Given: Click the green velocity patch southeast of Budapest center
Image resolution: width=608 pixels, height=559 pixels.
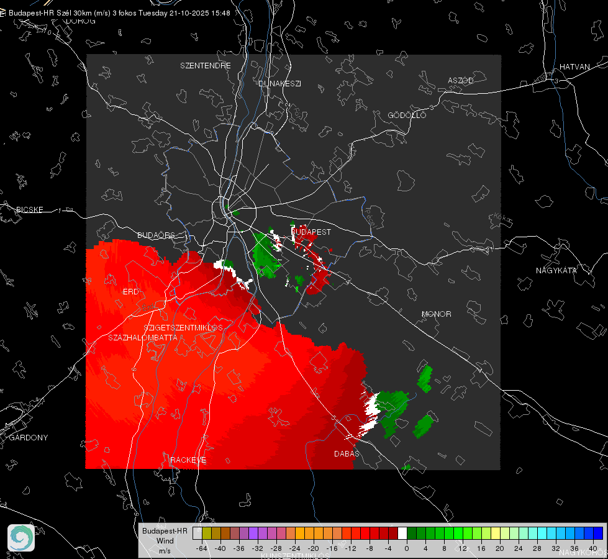Looking at the screenshot, I should (x=266, y=256).
